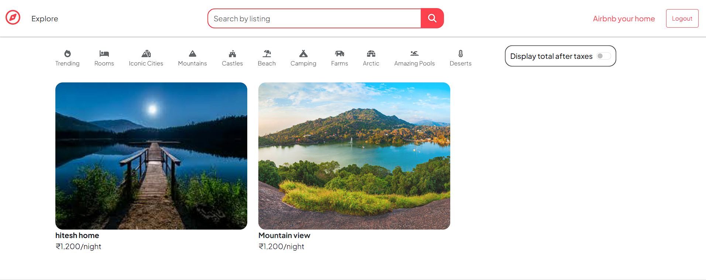Open the Explore link
This screenshot has width=706, height=280.
45,19
